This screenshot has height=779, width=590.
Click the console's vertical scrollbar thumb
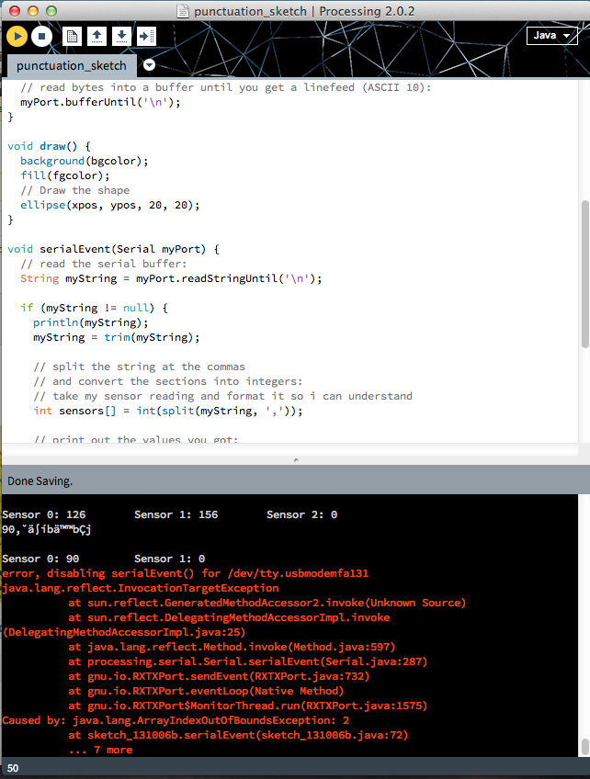pos(584,746)
